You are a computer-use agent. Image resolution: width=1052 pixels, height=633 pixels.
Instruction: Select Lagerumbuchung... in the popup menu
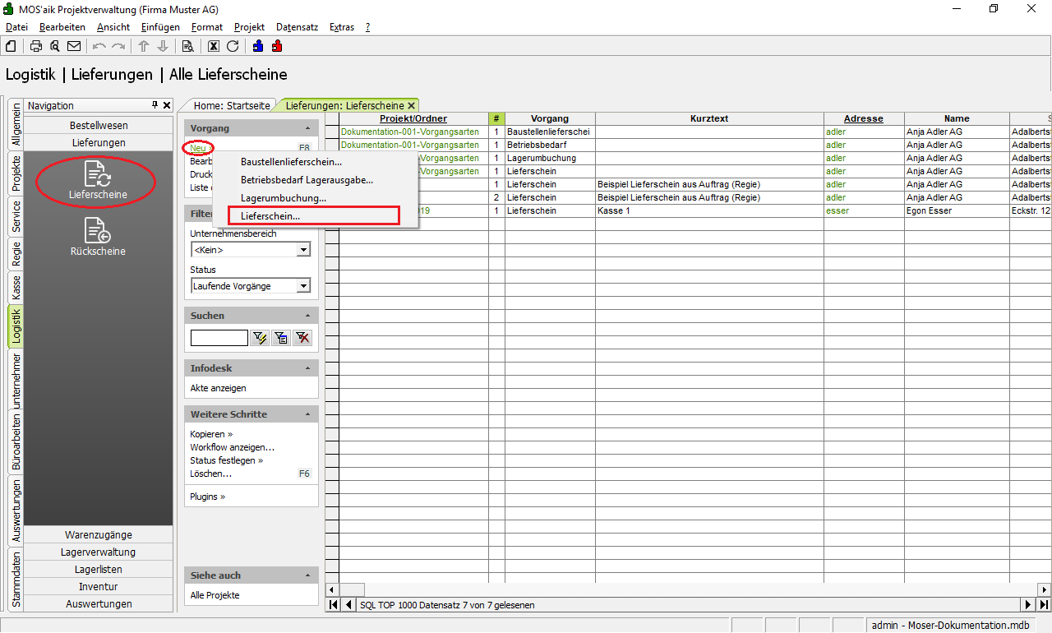[283, 198]
